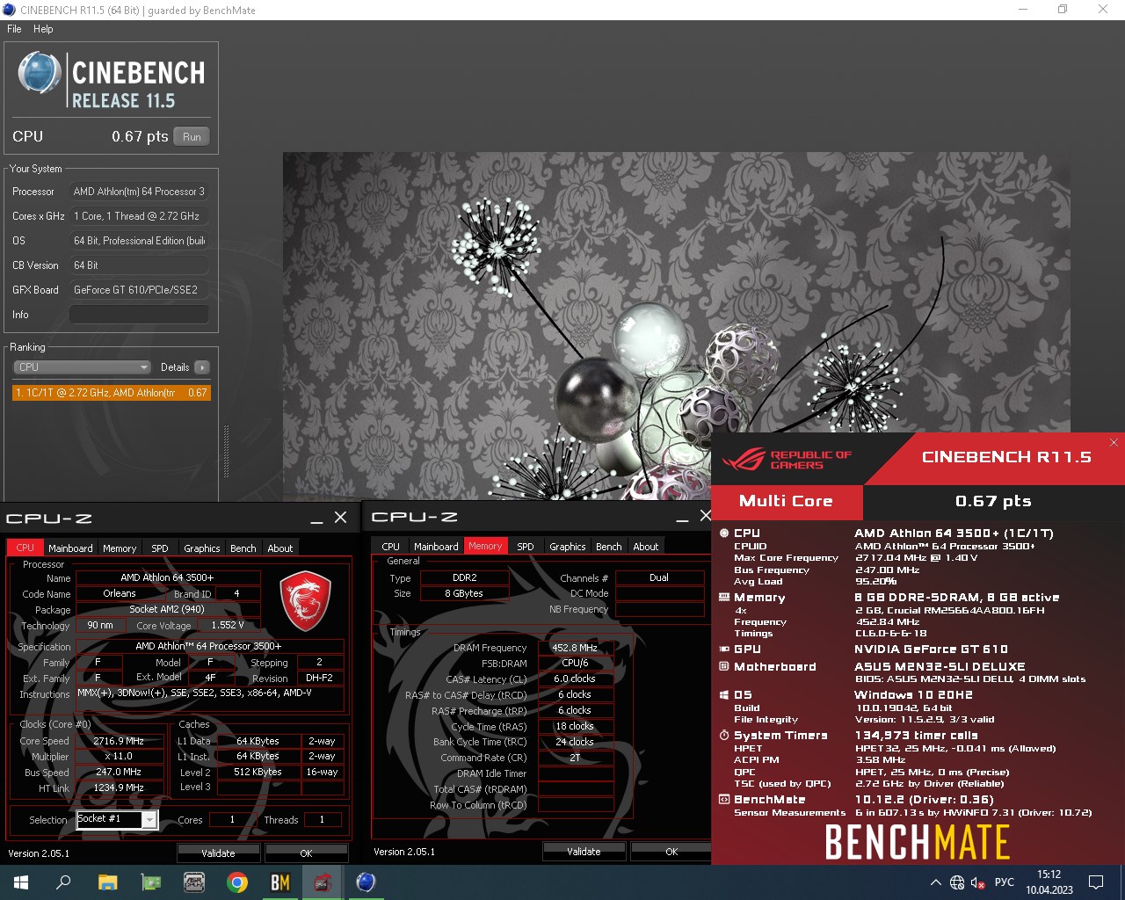The height and width of the screenshot is (900, 1125).
Task: Show hidden system tray icons
Action: pos(935,882)
